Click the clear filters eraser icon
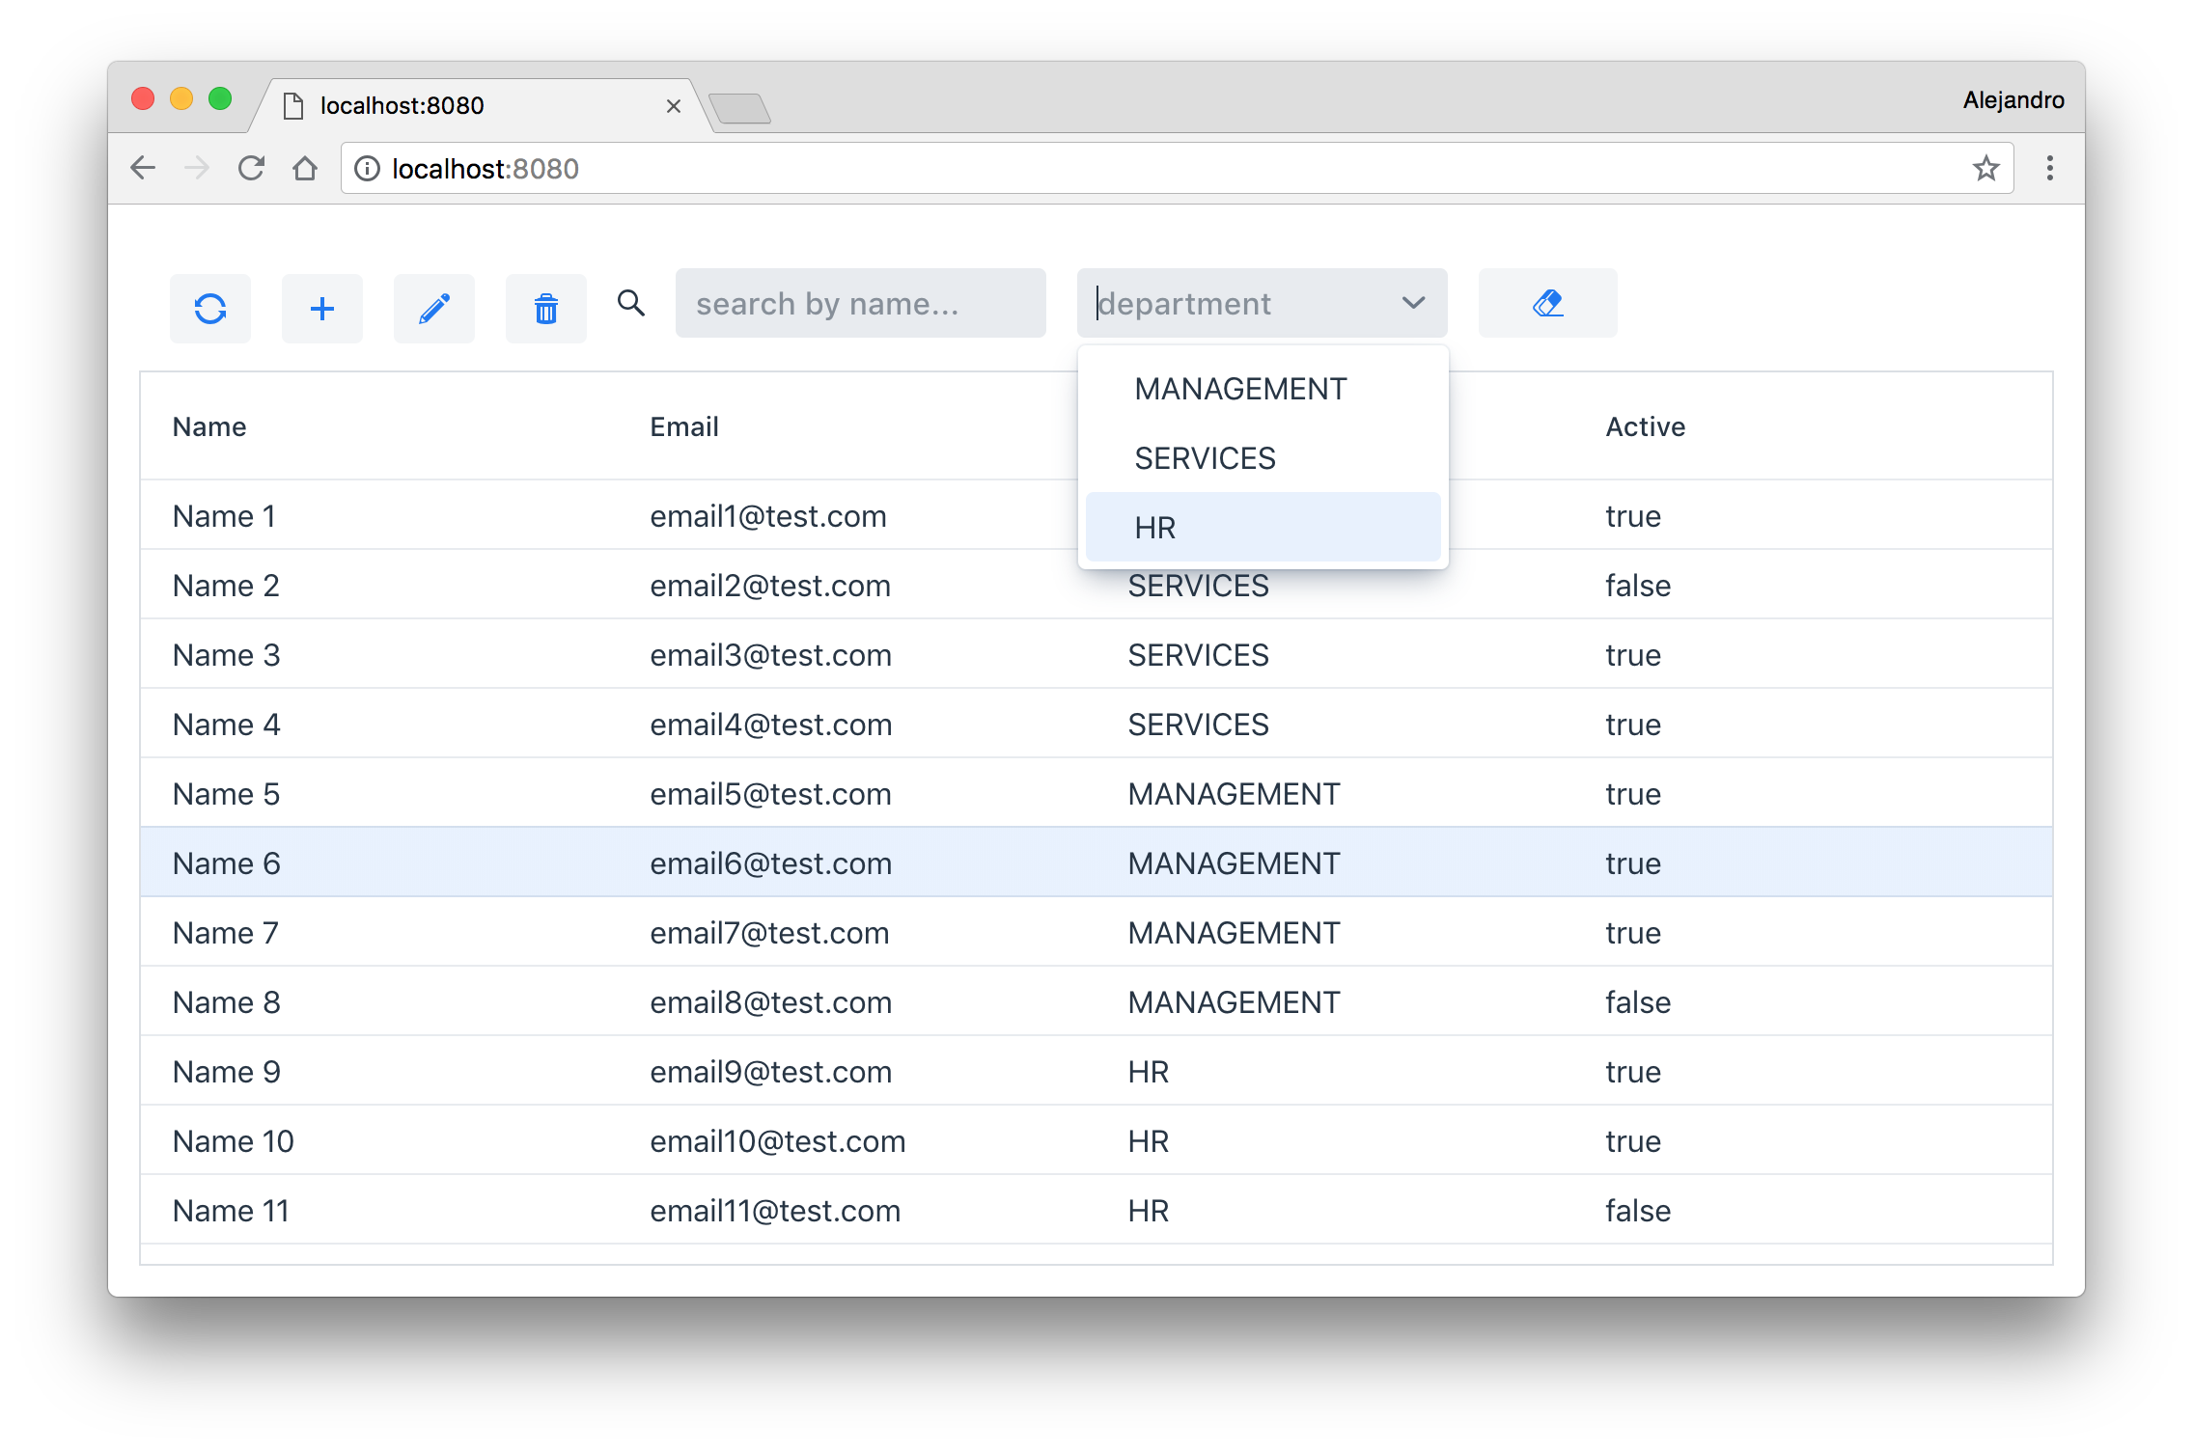Image resolution: width=2193 pixels, height=1451 pixels. 1545,305
